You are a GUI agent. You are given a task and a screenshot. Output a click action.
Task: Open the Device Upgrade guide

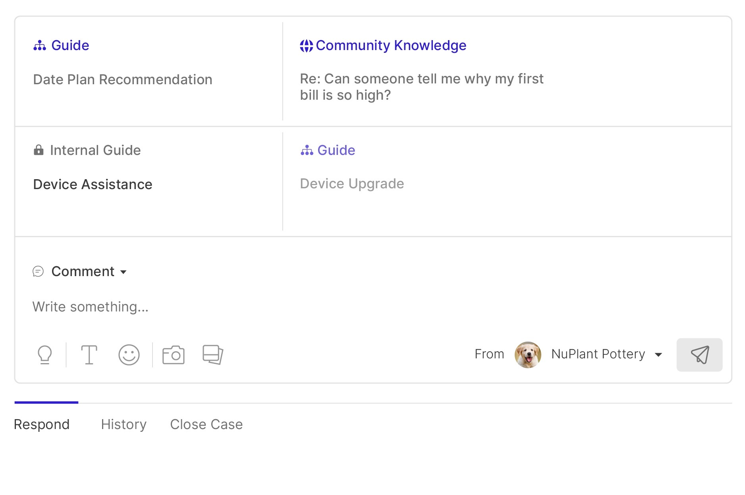352,184
